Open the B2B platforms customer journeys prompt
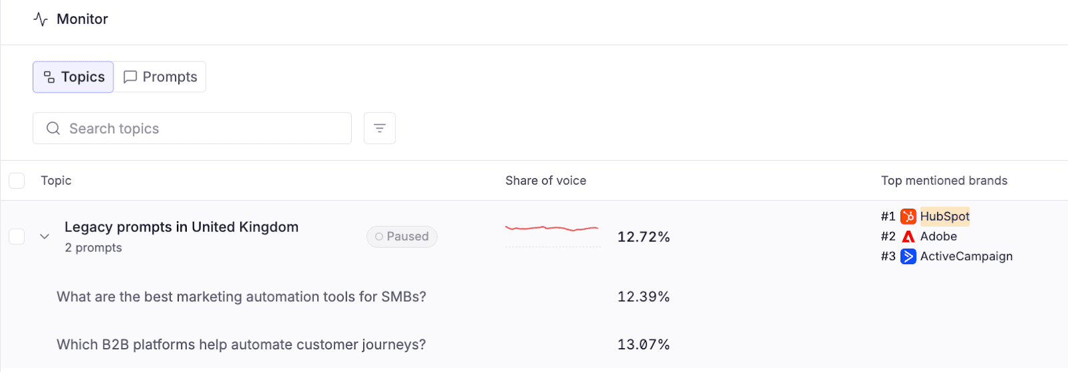Viewport: 1068px width, 372px height. click(x=241, y=345)
